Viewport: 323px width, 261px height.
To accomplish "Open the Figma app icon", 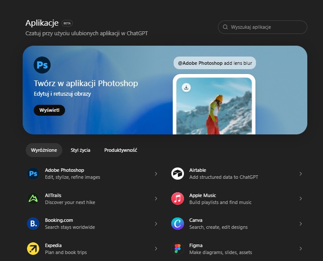I will tap(177, 249).
